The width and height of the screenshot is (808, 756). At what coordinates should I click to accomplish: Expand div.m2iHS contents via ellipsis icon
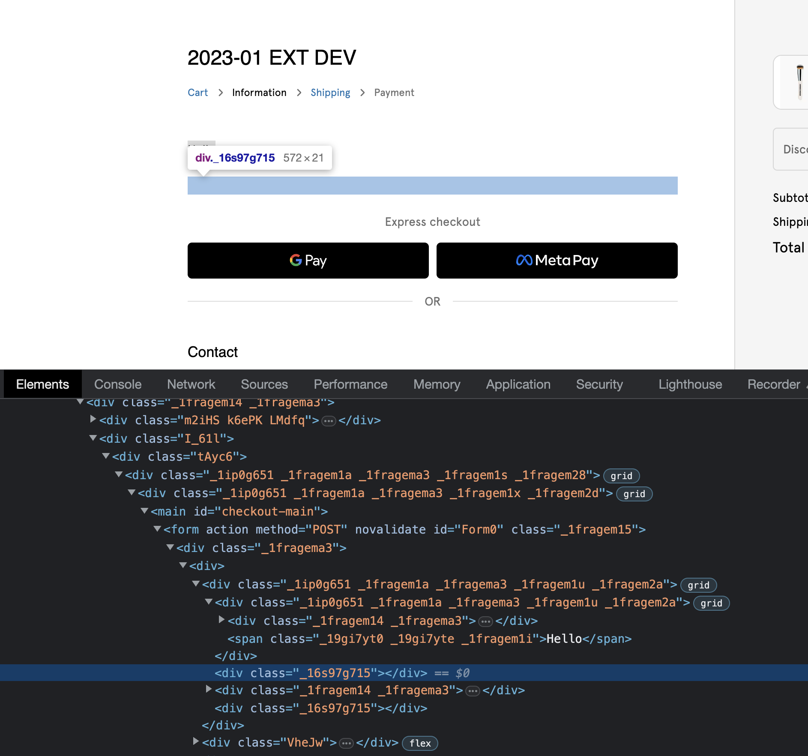(x=328, y=420)
